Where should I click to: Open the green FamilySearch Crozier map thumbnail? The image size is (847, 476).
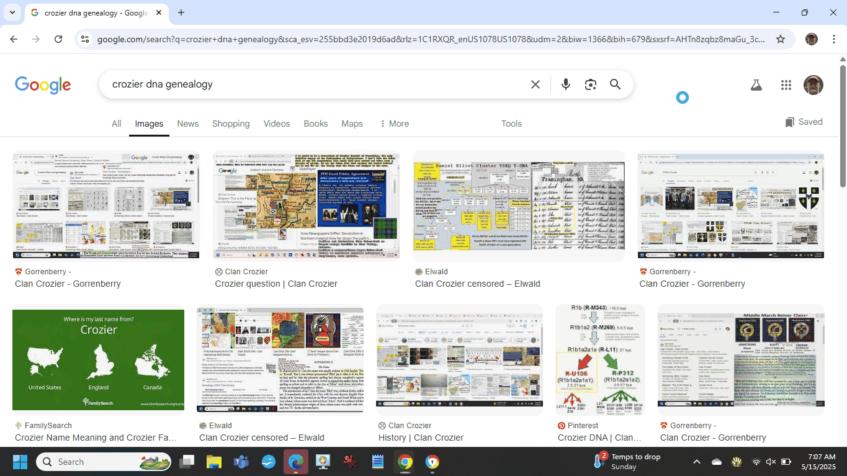pyautogui.click(x=98, y=360)
